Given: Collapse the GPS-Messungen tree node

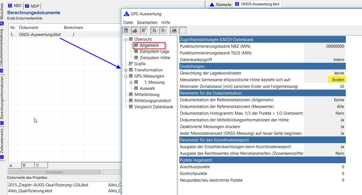Looking at the screenshot, I should tap(126, 76).
